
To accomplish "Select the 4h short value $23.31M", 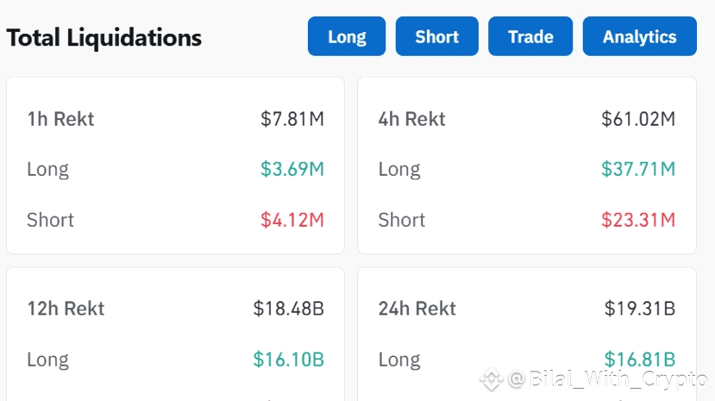I will 638,220.
